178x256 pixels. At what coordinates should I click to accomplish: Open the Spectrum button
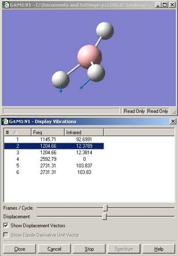click(x=124, y=249)
